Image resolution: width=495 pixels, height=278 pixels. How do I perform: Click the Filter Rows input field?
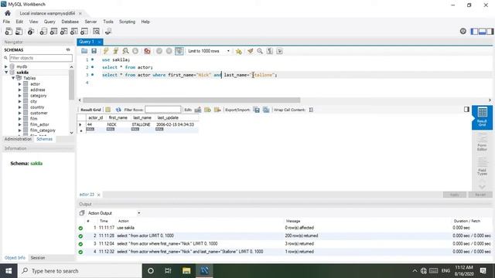tap(163, 110)
